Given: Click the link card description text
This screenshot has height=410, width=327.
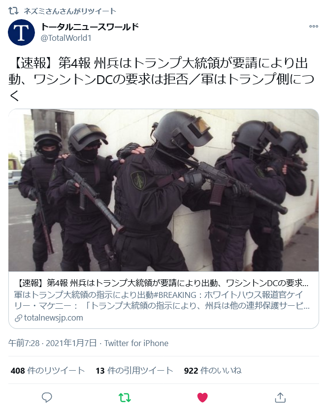Looking at the screenshot, I should tap(162, 300).
